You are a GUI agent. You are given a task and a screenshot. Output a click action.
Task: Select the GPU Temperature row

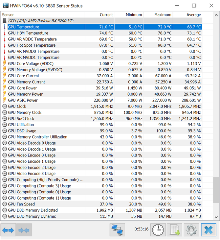[x=101, y=27]
